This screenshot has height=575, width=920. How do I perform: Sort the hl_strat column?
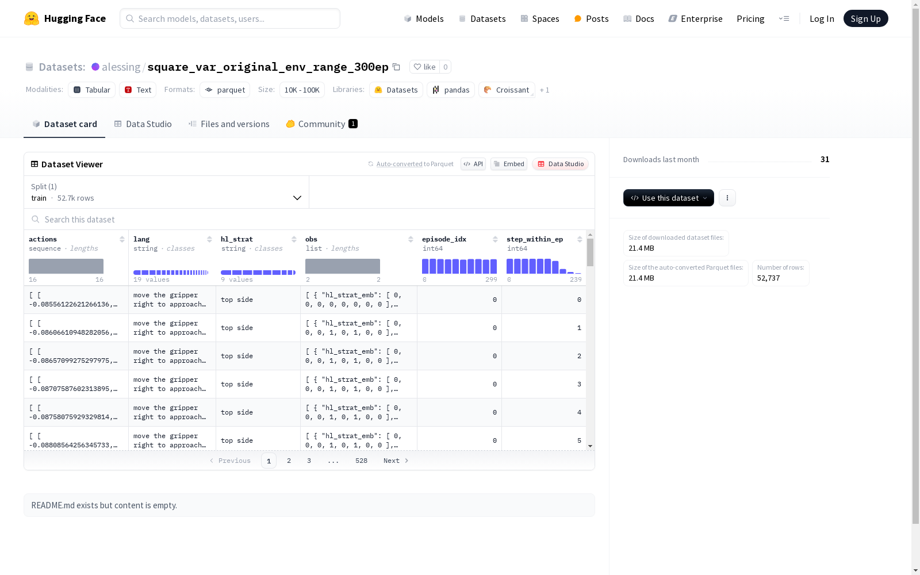(x=294, y=239)
